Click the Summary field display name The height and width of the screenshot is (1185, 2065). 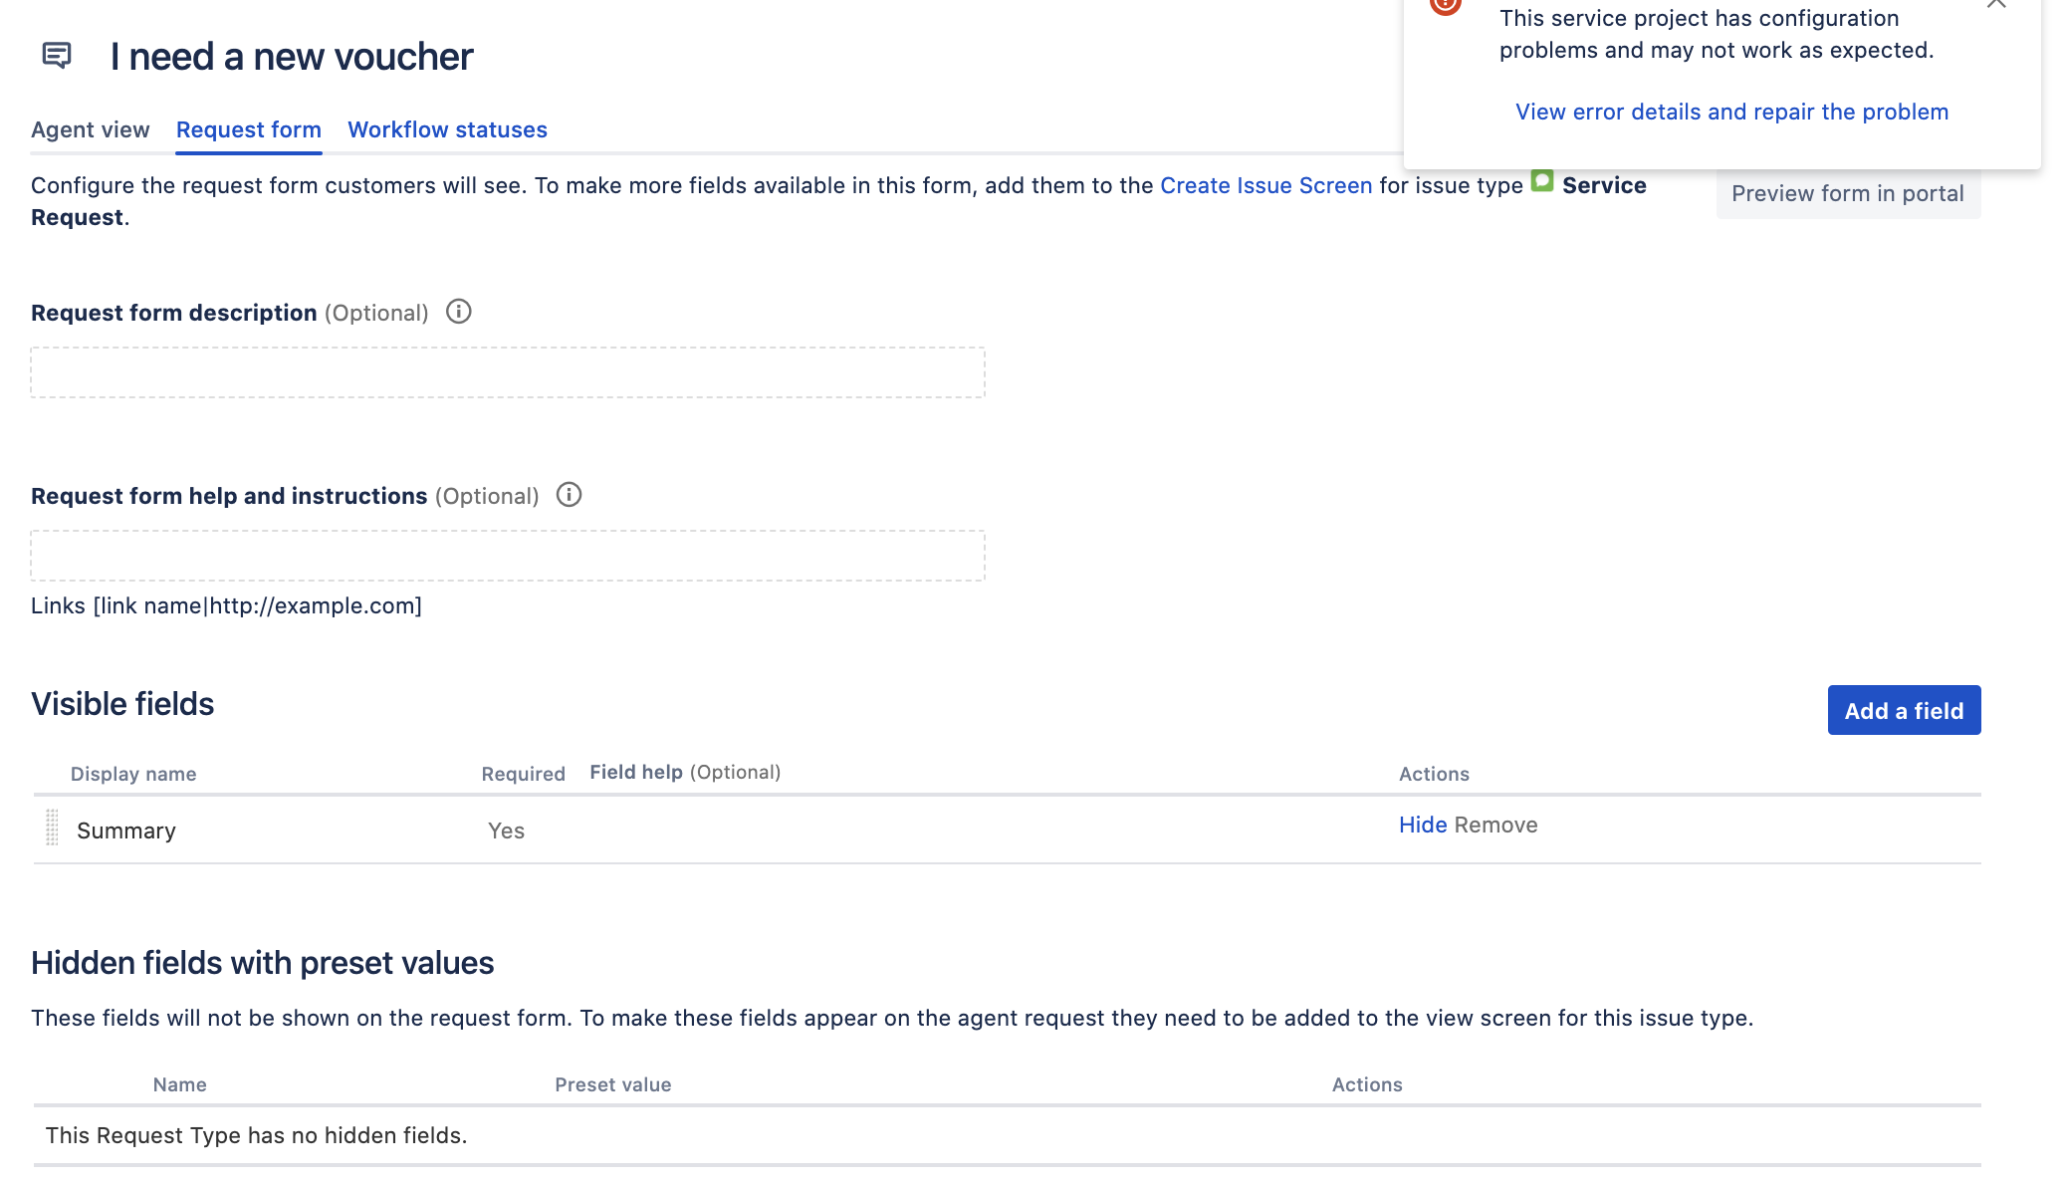click(x=126, y=830)
